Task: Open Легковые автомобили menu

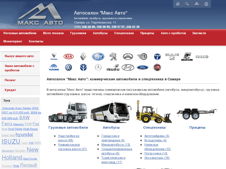Action: (20, 33)
